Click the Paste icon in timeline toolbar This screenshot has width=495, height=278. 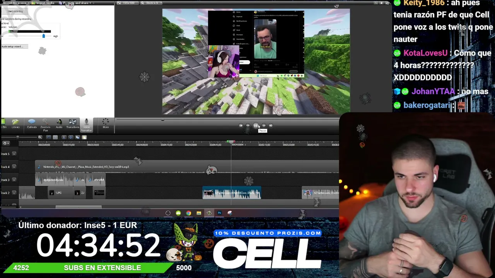(84, 137)
